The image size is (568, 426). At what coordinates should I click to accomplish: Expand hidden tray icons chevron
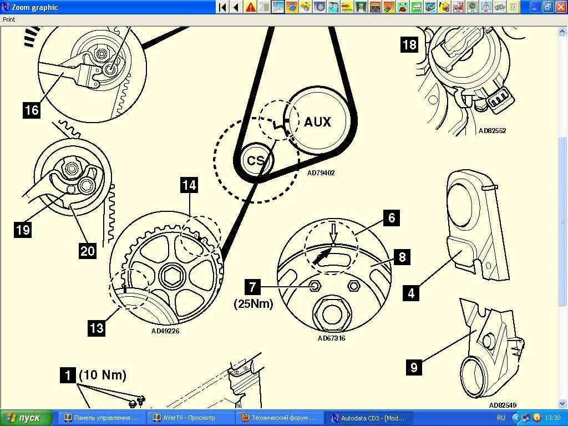tap(516, 418)
